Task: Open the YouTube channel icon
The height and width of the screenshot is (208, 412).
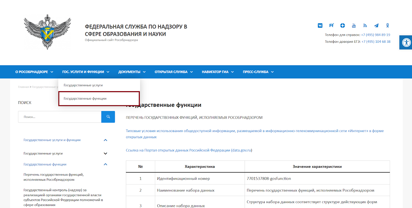Action: 354,25
